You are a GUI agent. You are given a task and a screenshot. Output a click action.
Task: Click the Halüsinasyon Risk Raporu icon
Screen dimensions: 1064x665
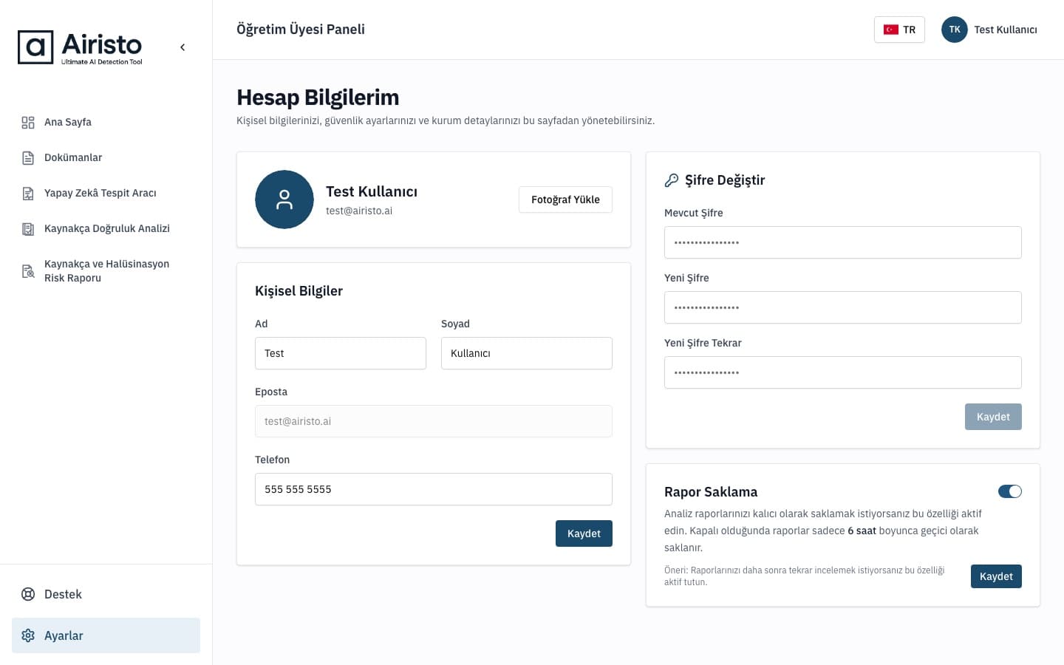28,271
